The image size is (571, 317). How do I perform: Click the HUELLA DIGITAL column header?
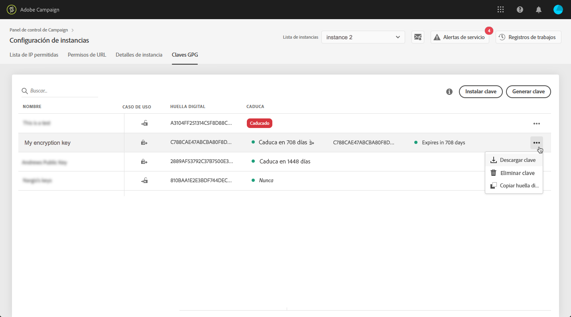(187, 106)
